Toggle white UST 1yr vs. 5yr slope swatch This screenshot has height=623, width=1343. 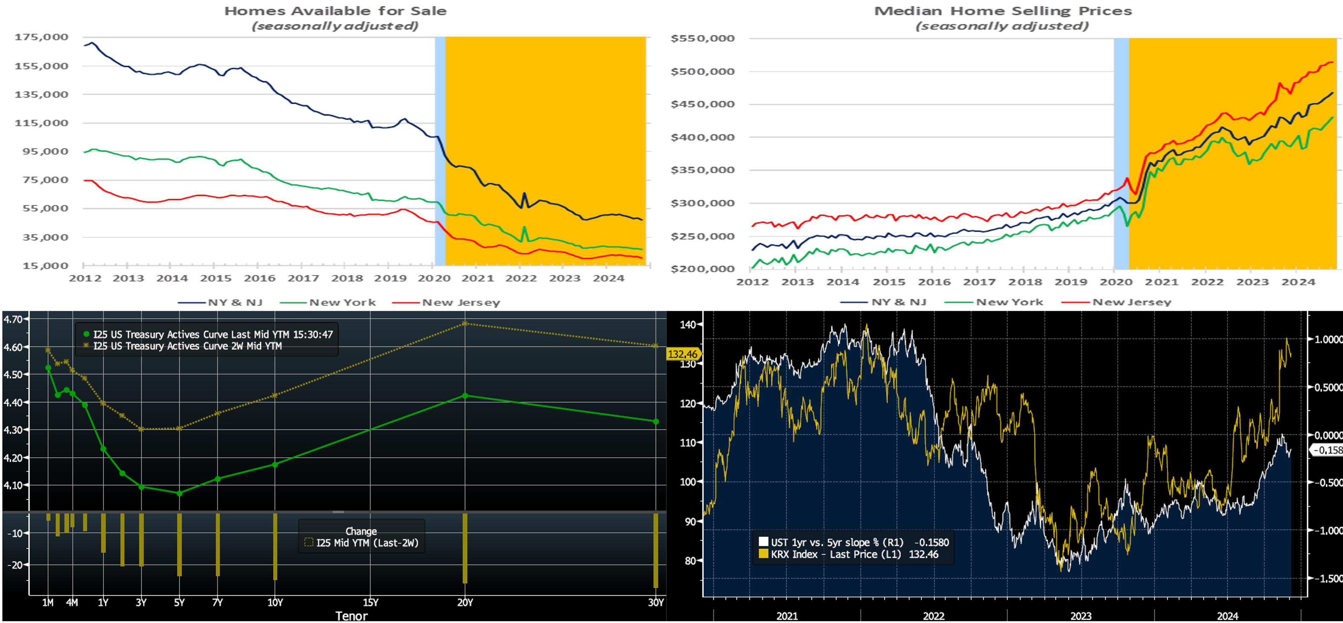coord(763,542)
